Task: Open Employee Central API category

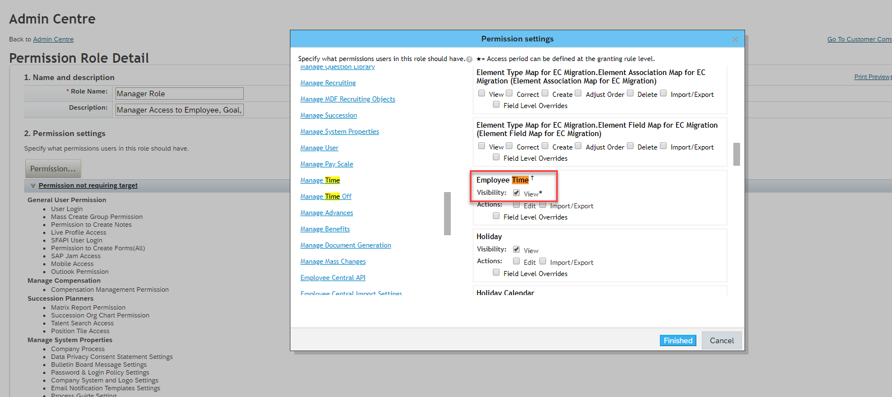Action: coord(333,278)
